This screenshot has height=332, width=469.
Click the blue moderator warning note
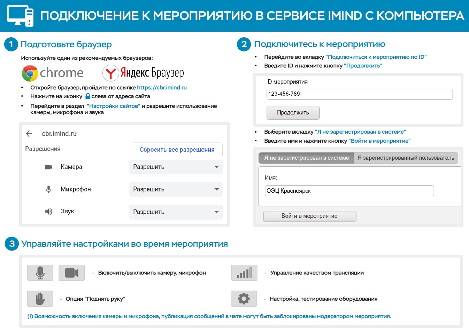pyautogui.click(x=209, y=316)
